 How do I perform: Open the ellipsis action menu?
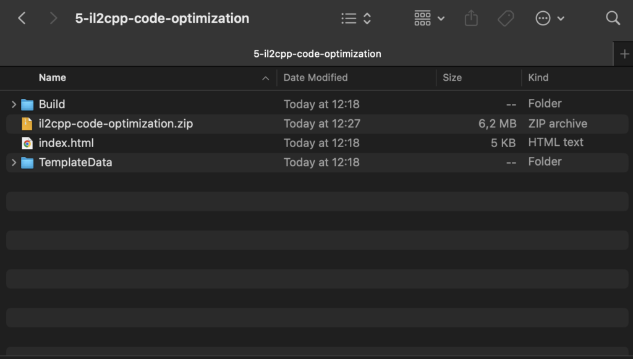click(550, 19)
